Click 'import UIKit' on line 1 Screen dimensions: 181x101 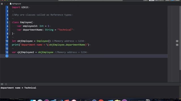[20, 7]
